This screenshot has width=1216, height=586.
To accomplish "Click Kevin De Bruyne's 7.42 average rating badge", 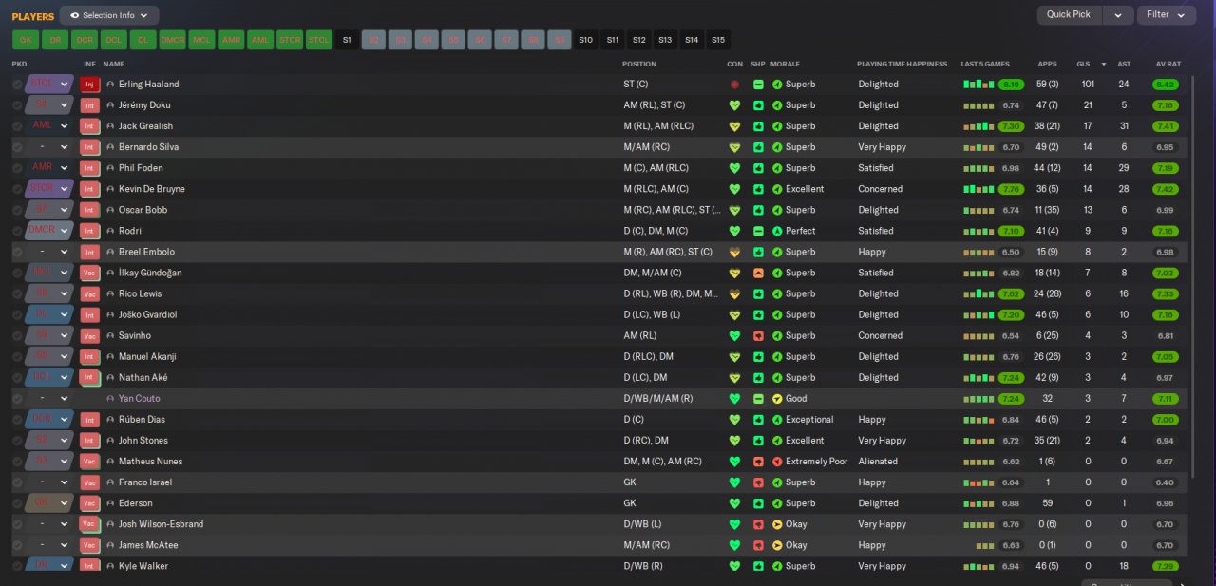I will (x=1165, y=189).
